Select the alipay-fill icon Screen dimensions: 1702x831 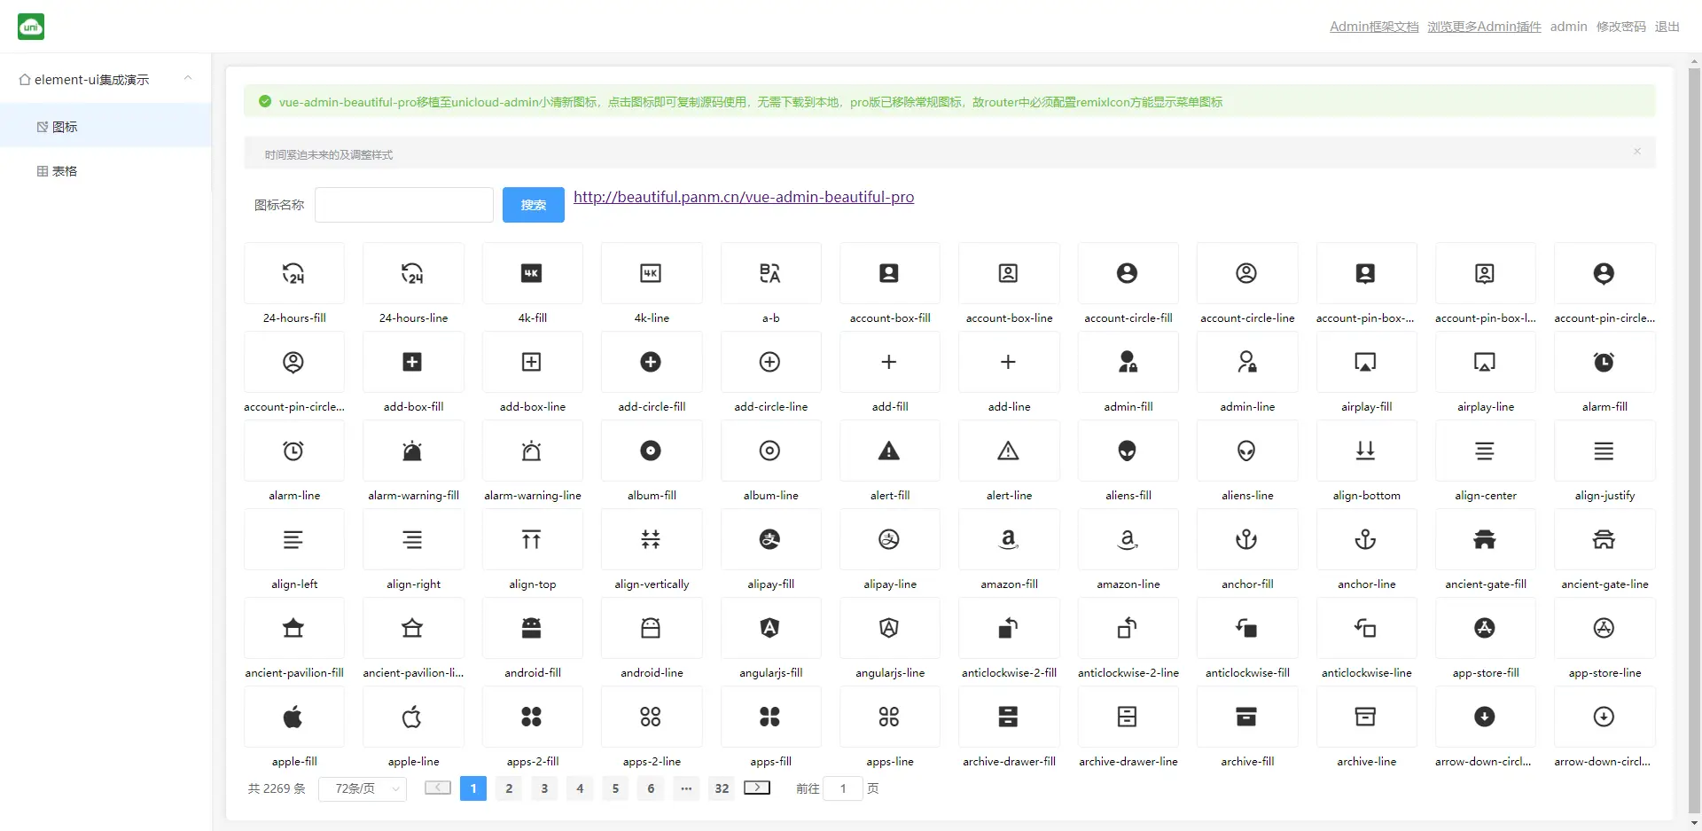pos(769,540)
